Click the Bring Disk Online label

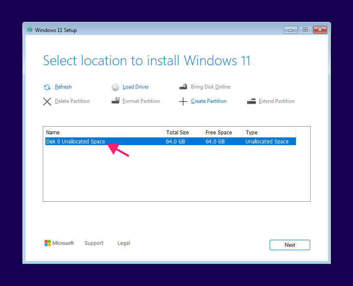point(210,87)
